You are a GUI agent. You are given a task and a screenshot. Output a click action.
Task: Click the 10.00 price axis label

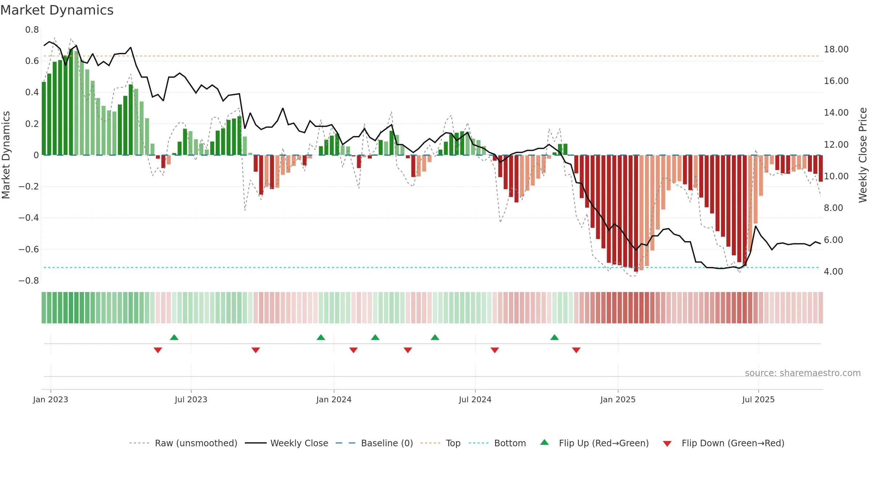(836, 176)
